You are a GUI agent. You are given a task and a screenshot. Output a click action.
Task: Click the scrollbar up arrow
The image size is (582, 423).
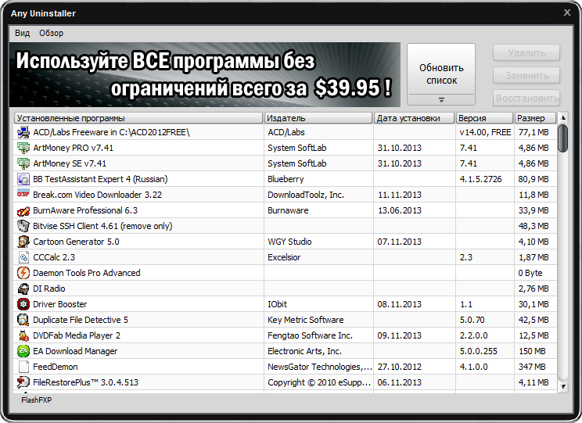(x=563, y=118)
